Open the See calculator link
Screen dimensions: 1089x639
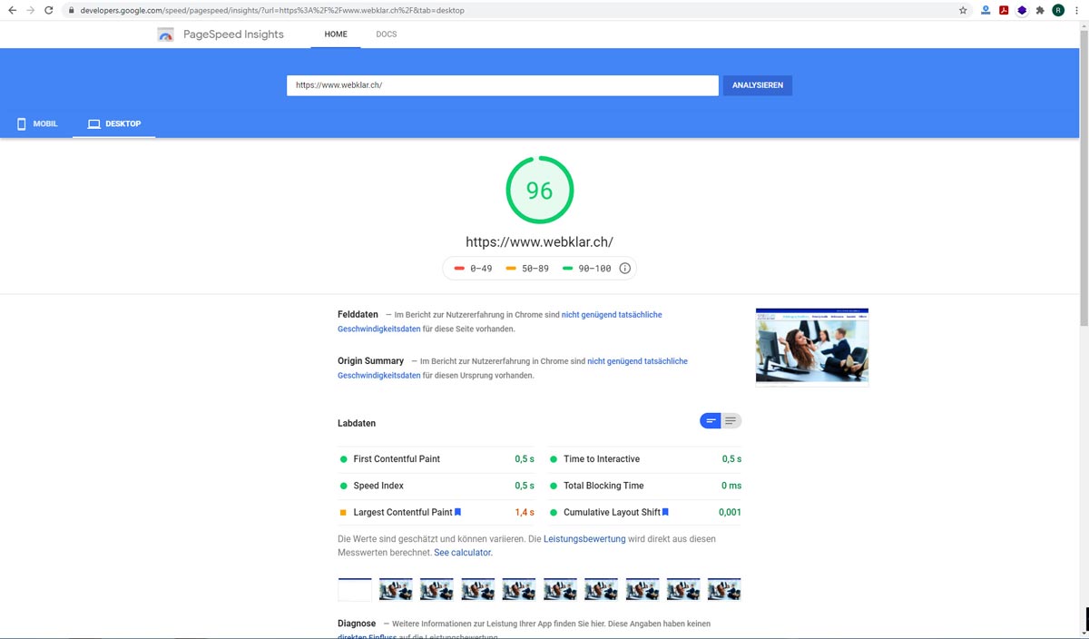pyautogui.click(x=463, y=553)
